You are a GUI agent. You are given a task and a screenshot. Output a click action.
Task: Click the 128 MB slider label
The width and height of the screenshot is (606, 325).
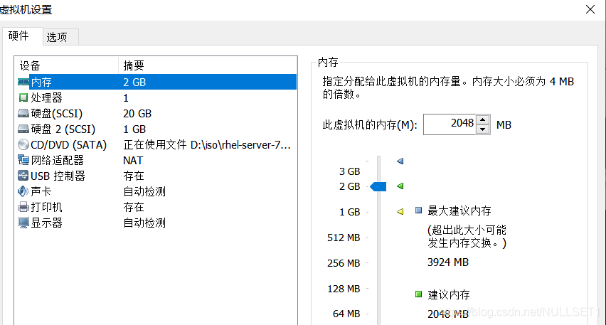[344, 289]
